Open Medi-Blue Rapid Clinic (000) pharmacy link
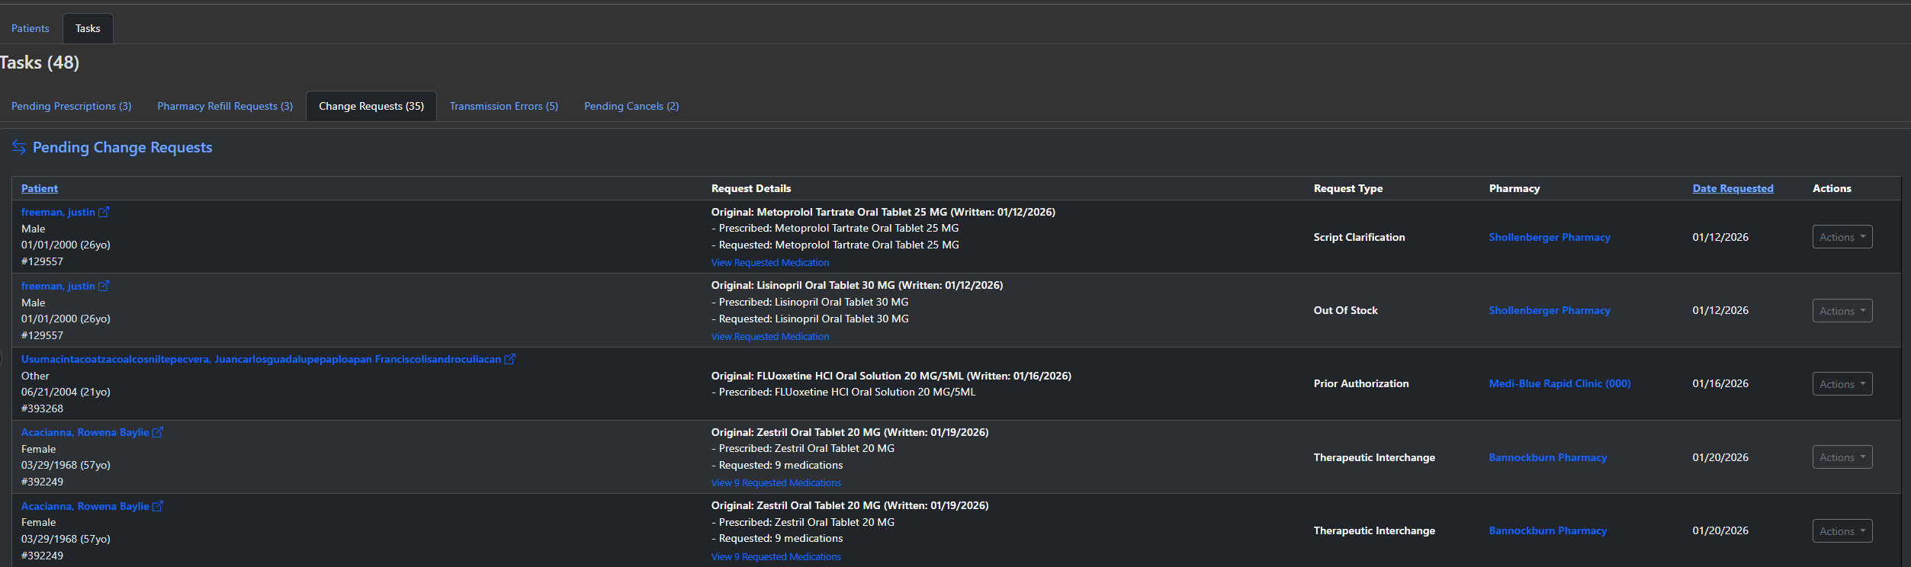 1559,383
